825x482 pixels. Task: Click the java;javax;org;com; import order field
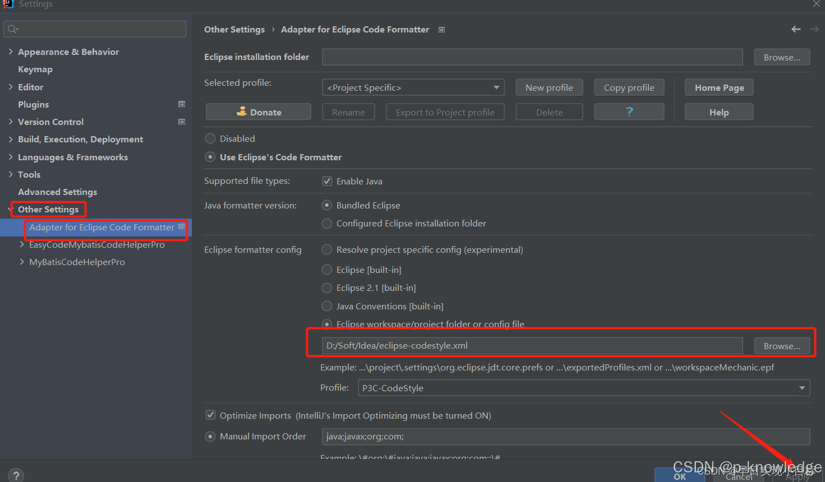(566, 437)
